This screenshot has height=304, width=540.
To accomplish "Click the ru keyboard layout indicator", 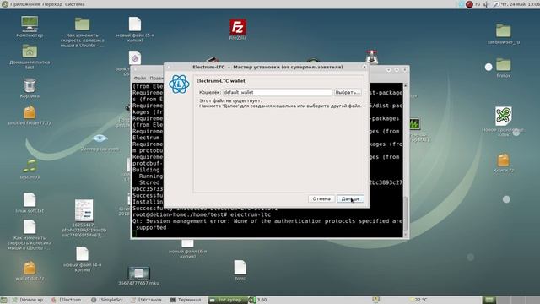I will pos(478,4).
